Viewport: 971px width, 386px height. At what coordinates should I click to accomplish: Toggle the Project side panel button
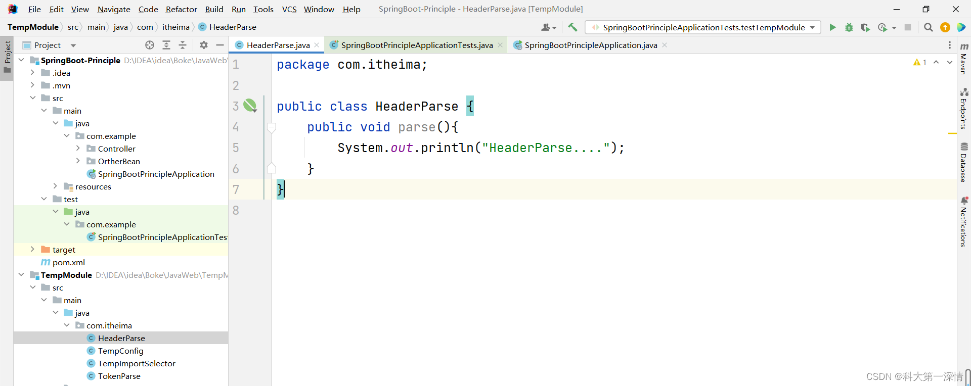tap(7, 58)
